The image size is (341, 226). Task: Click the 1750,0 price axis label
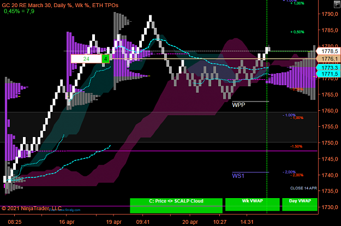330,142
